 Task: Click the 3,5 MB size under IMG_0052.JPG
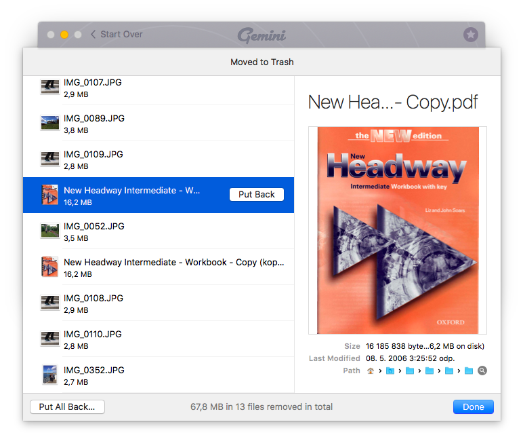76,238
